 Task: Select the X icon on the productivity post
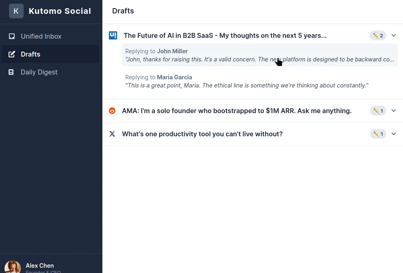pyautogui.click(x=112, y=134)
